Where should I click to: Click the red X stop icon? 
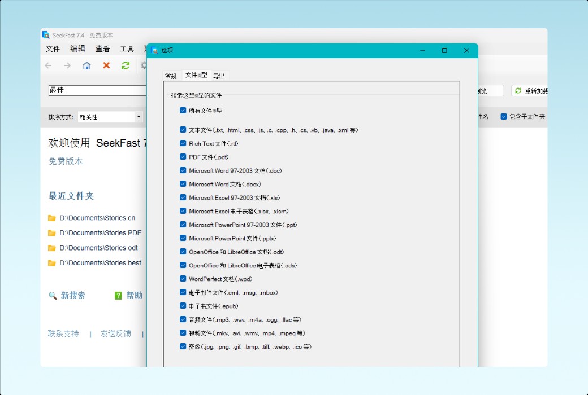[x=106, y=65]
